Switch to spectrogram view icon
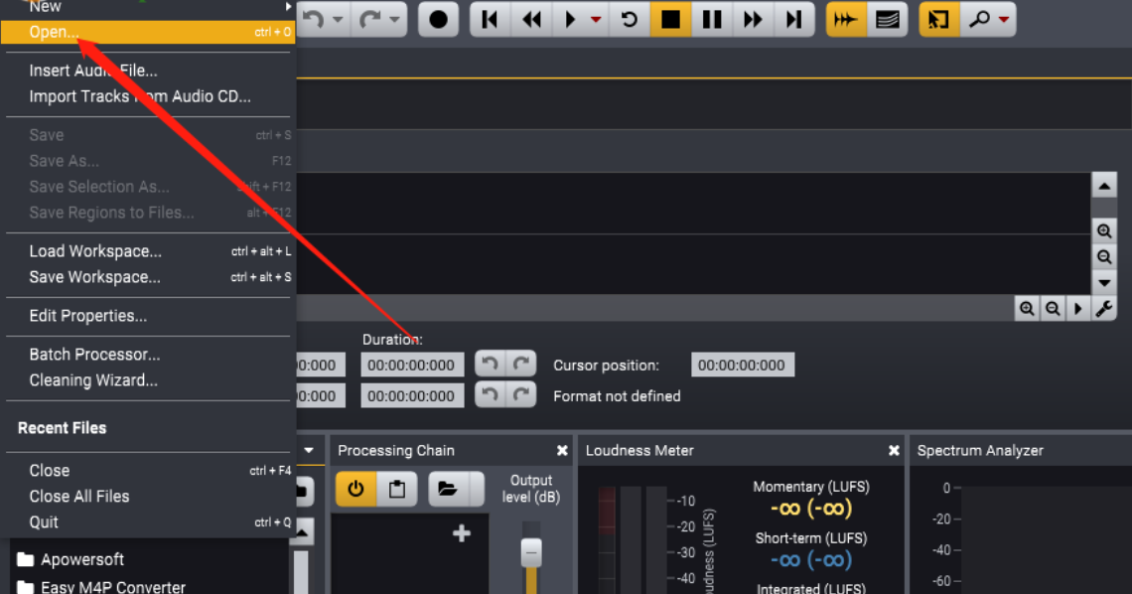This screenshot has height=594, width=1132. pyautogui.click(x=887, y=20)
